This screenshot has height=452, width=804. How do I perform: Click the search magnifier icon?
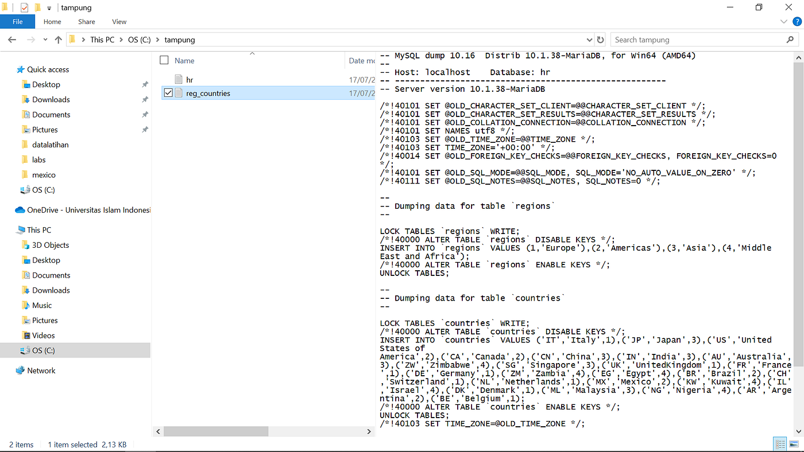[x=790, y=40]
